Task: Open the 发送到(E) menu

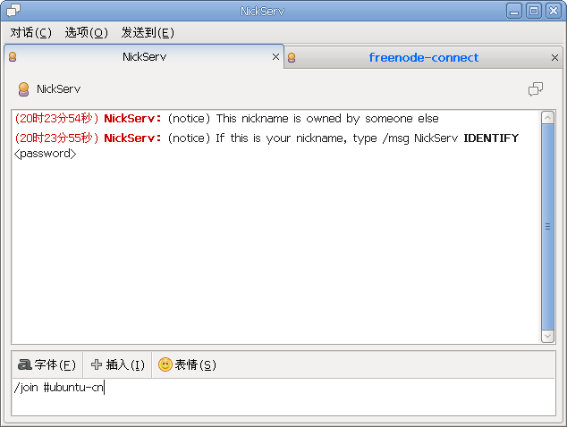Action: [148, 33]
